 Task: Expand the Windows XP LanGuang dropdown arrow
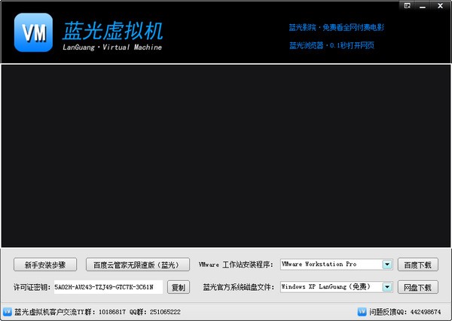[x=387, y=287]
